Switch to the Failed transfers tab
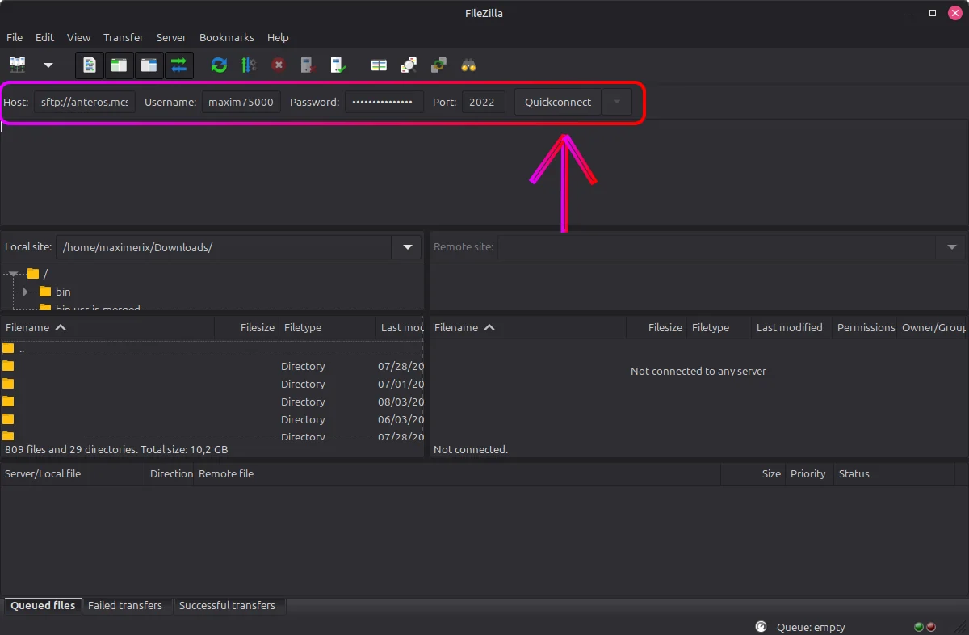 125,605
